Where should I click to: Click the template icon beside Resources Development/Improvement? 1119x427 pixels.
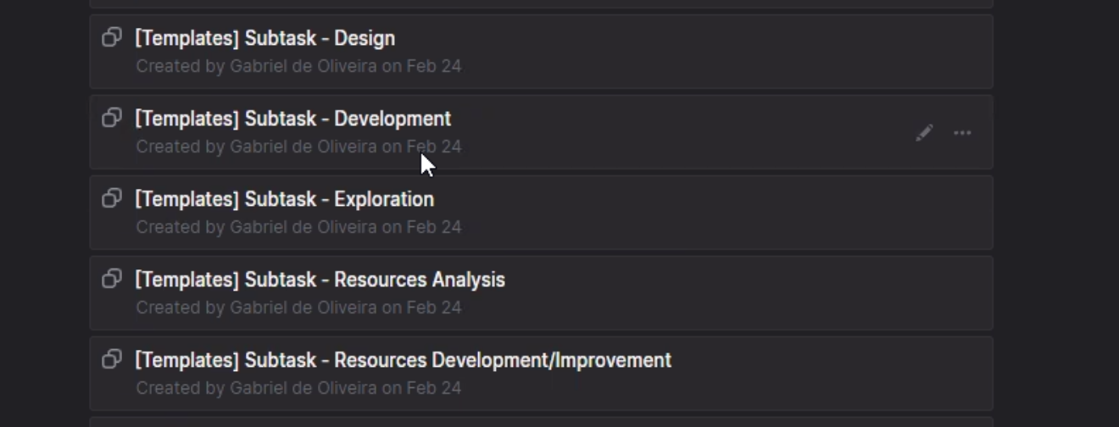(x=112, y=360)
